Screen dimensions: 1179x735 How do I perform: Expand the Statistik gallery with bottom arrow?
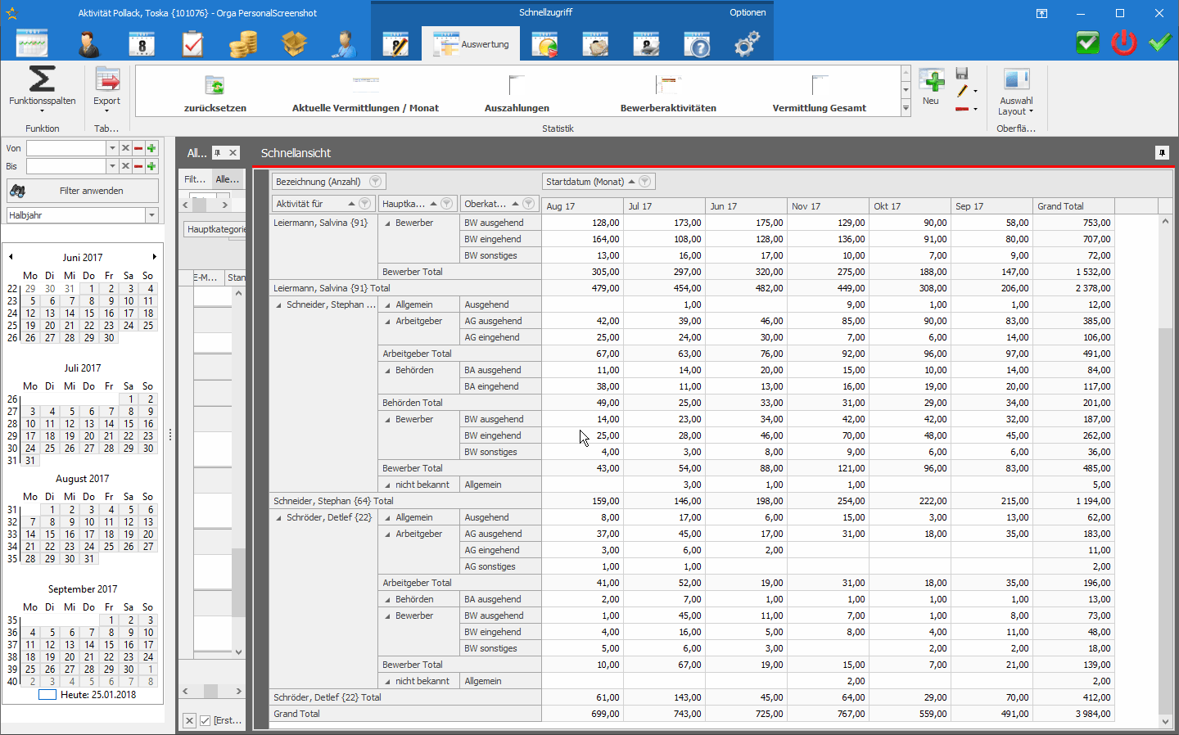click(906, 108)
